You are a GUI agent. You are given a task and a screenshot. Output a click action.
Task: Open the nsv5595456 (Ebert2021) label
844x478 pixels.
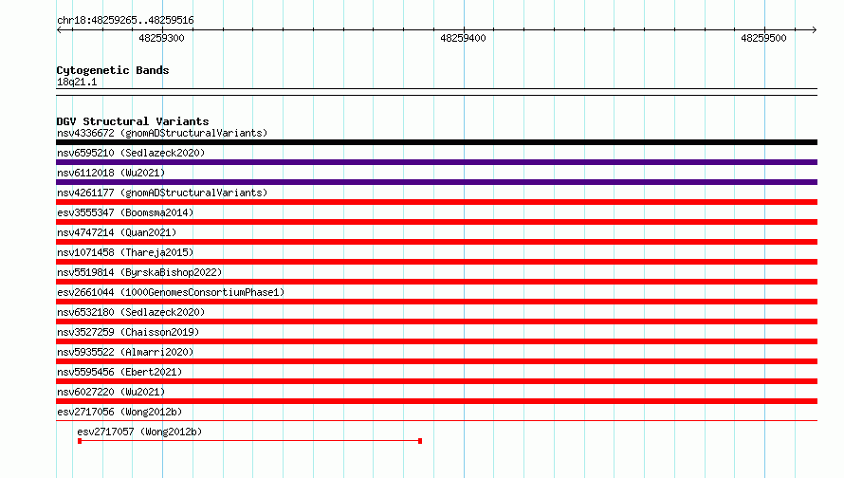[119, 372]
